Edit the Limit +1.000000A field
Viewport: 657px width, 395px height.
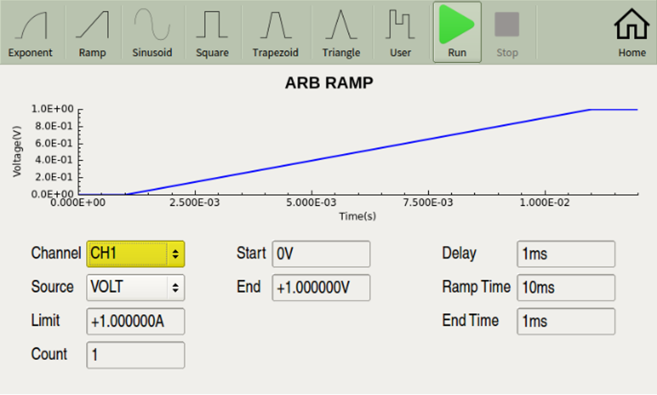(x=136, y=321)
